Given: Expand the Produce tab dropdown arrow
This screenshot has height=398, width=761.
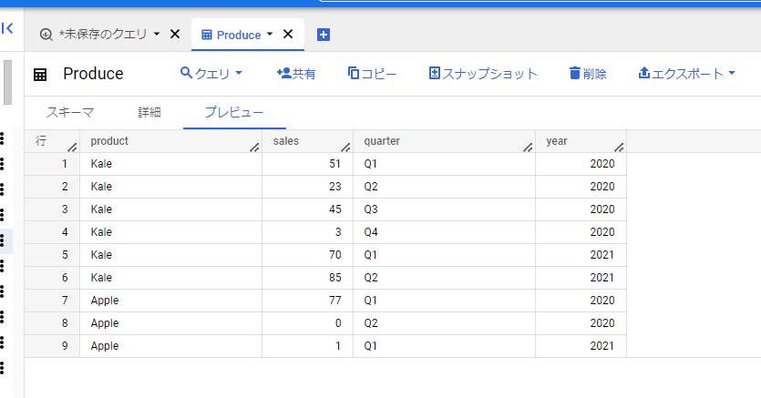Looking at the screenshot, I should 270,34.
